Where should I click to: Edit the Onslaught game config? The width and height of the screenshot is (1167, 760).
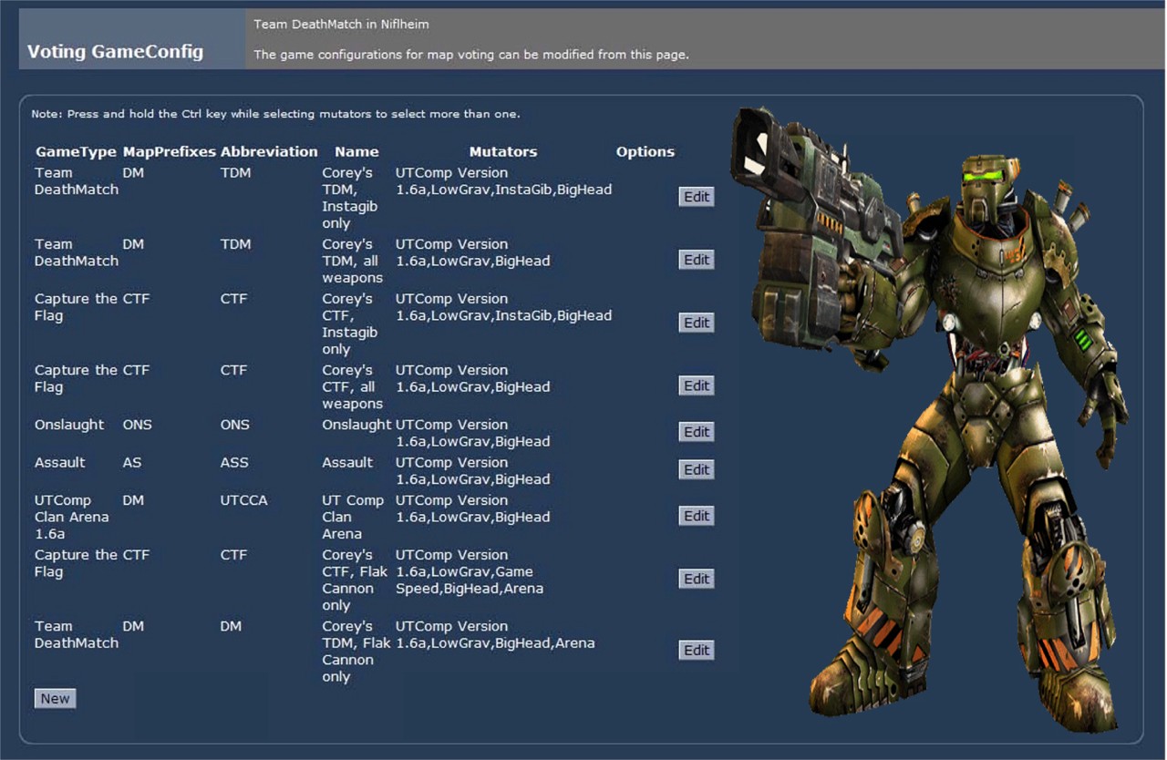coord(697,432)
